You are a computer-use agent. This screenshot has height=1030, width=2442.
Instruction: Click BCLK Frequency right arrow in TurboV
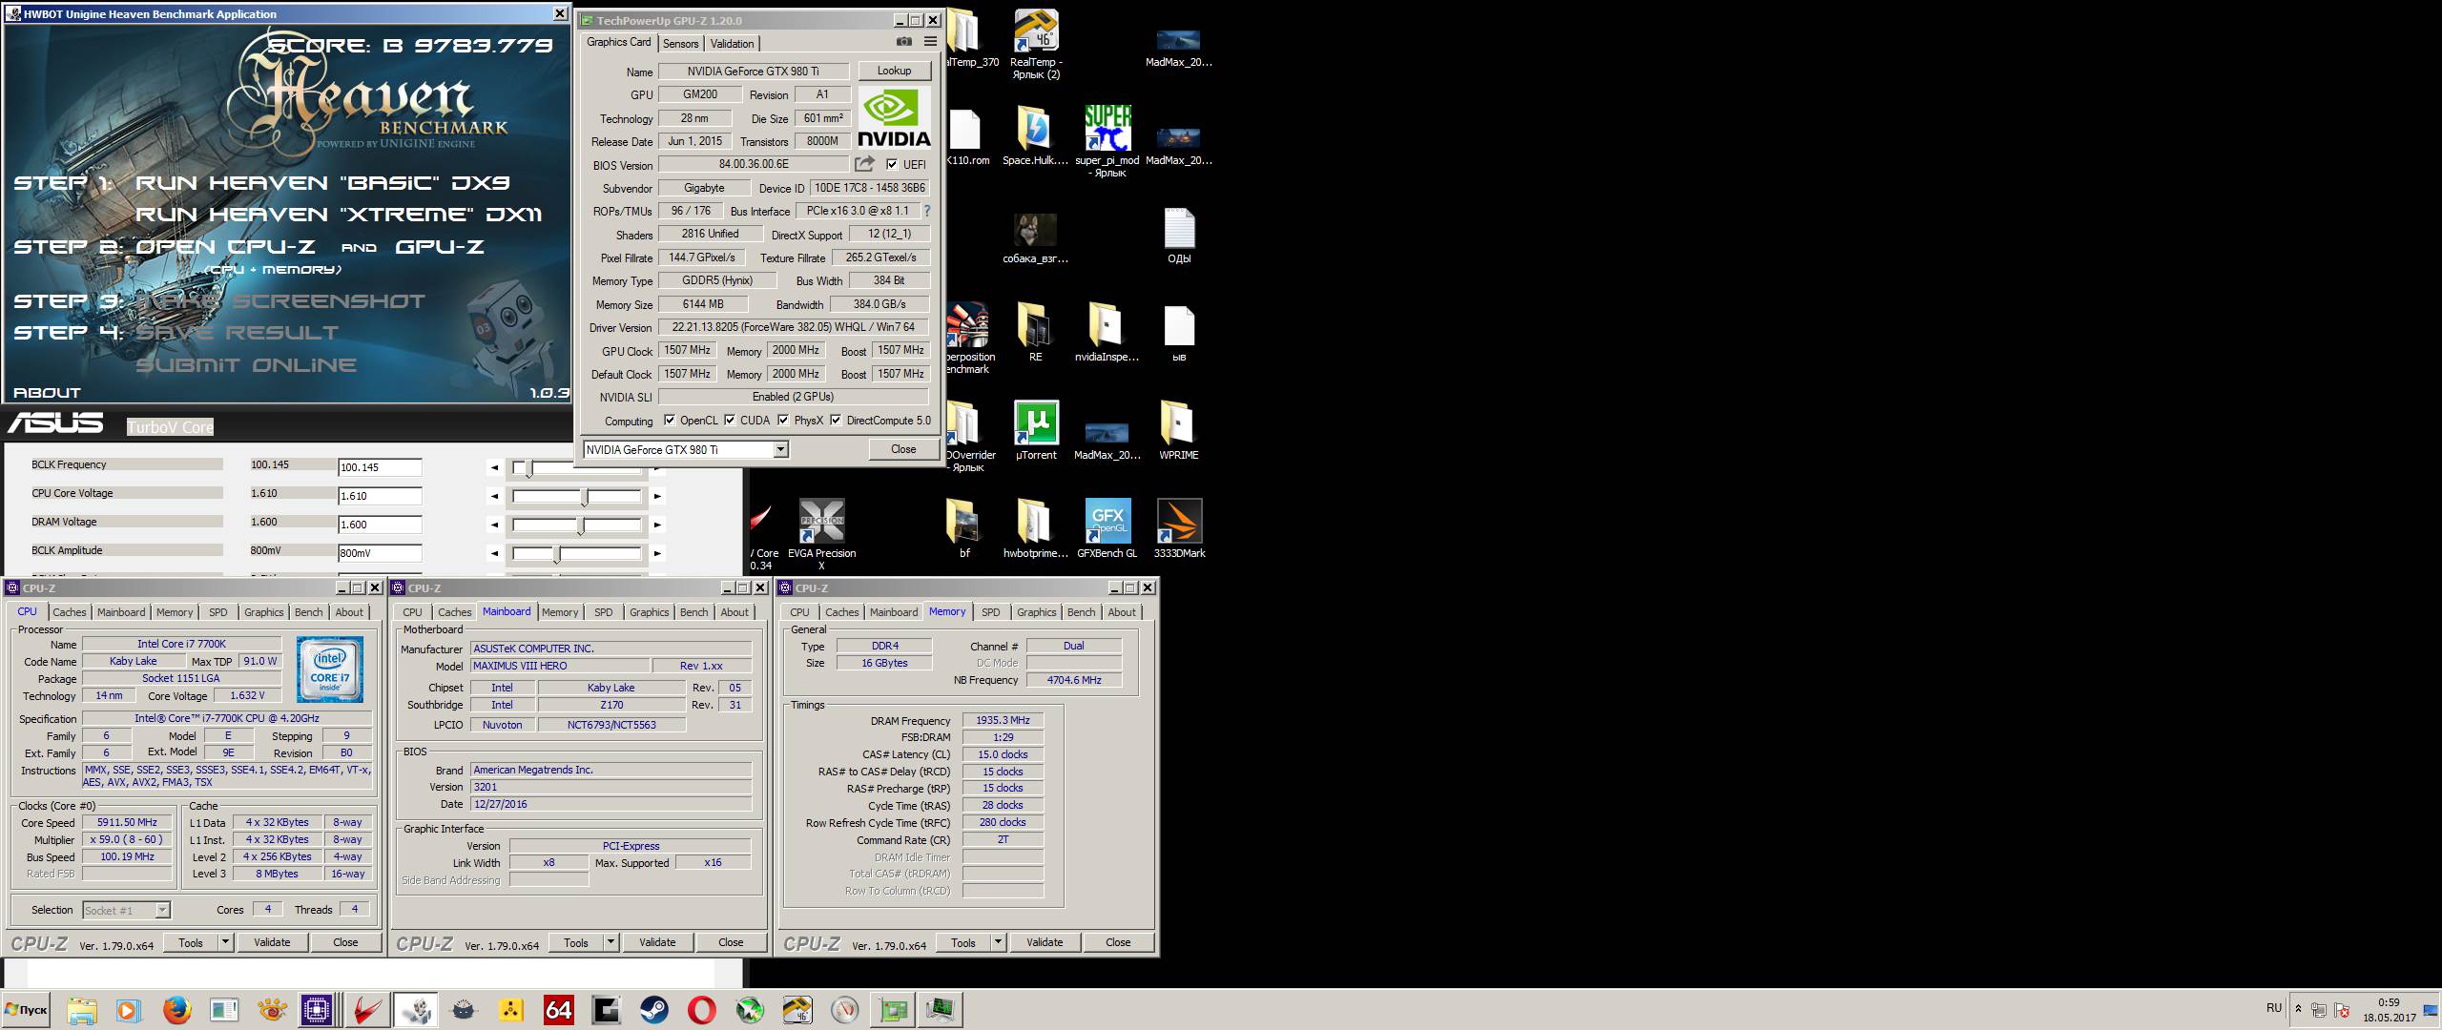(657, 467)
